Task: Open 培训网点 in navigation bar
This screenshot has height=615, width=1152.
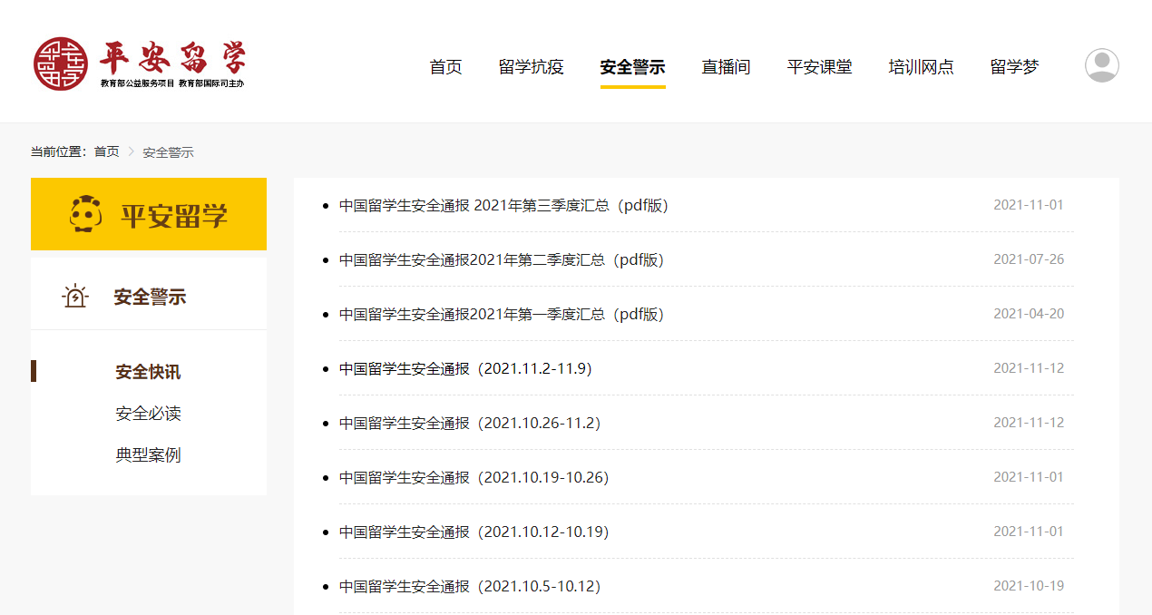Action: point(921,67)
